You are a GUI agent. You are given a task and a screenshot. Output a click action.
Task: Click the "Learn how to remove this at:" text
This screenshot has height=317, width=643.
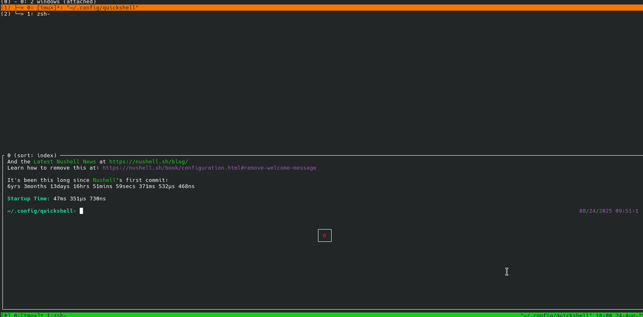tap(53, 168)
